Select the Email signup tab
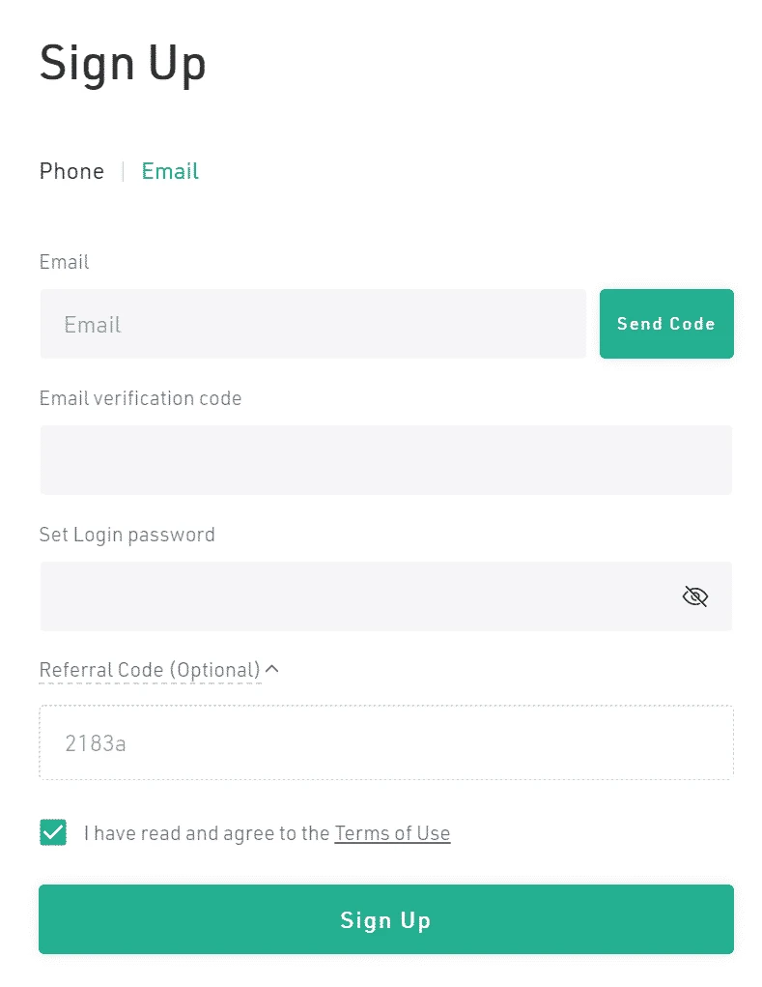Image resolution: width=762 pixels, height=987 pixels. coord(170,171)
